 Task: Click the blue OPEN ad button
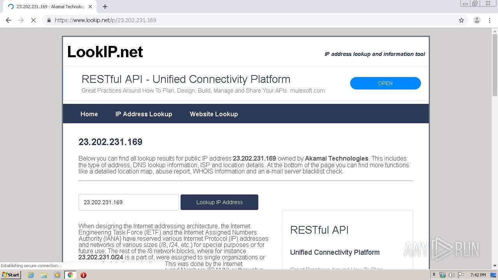click(x=385, y=83)
